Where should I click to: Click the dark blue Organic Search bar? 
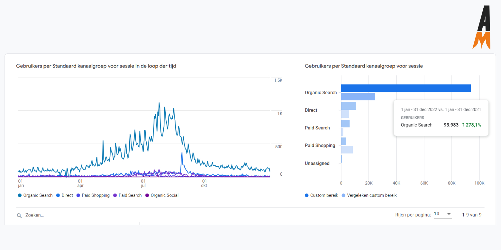406,88
